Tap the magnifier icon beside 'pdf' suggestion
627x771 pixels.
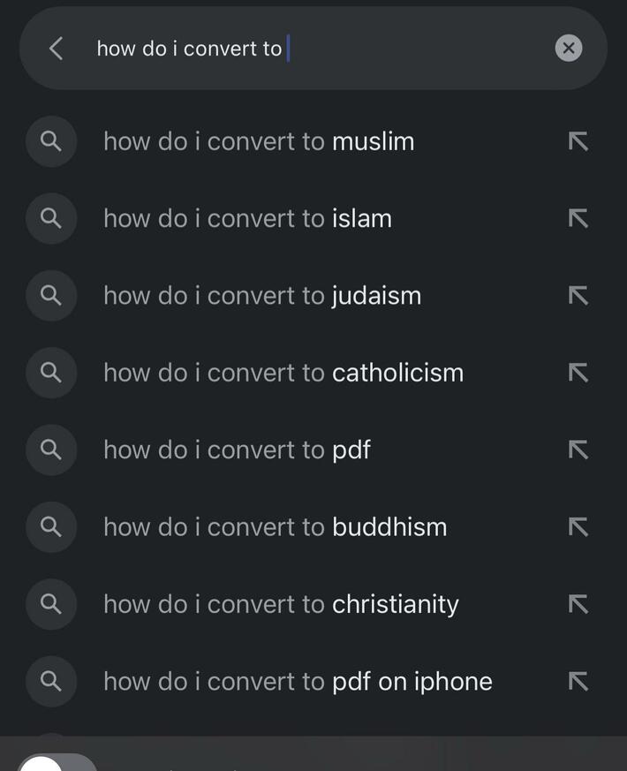pos(50,450)
